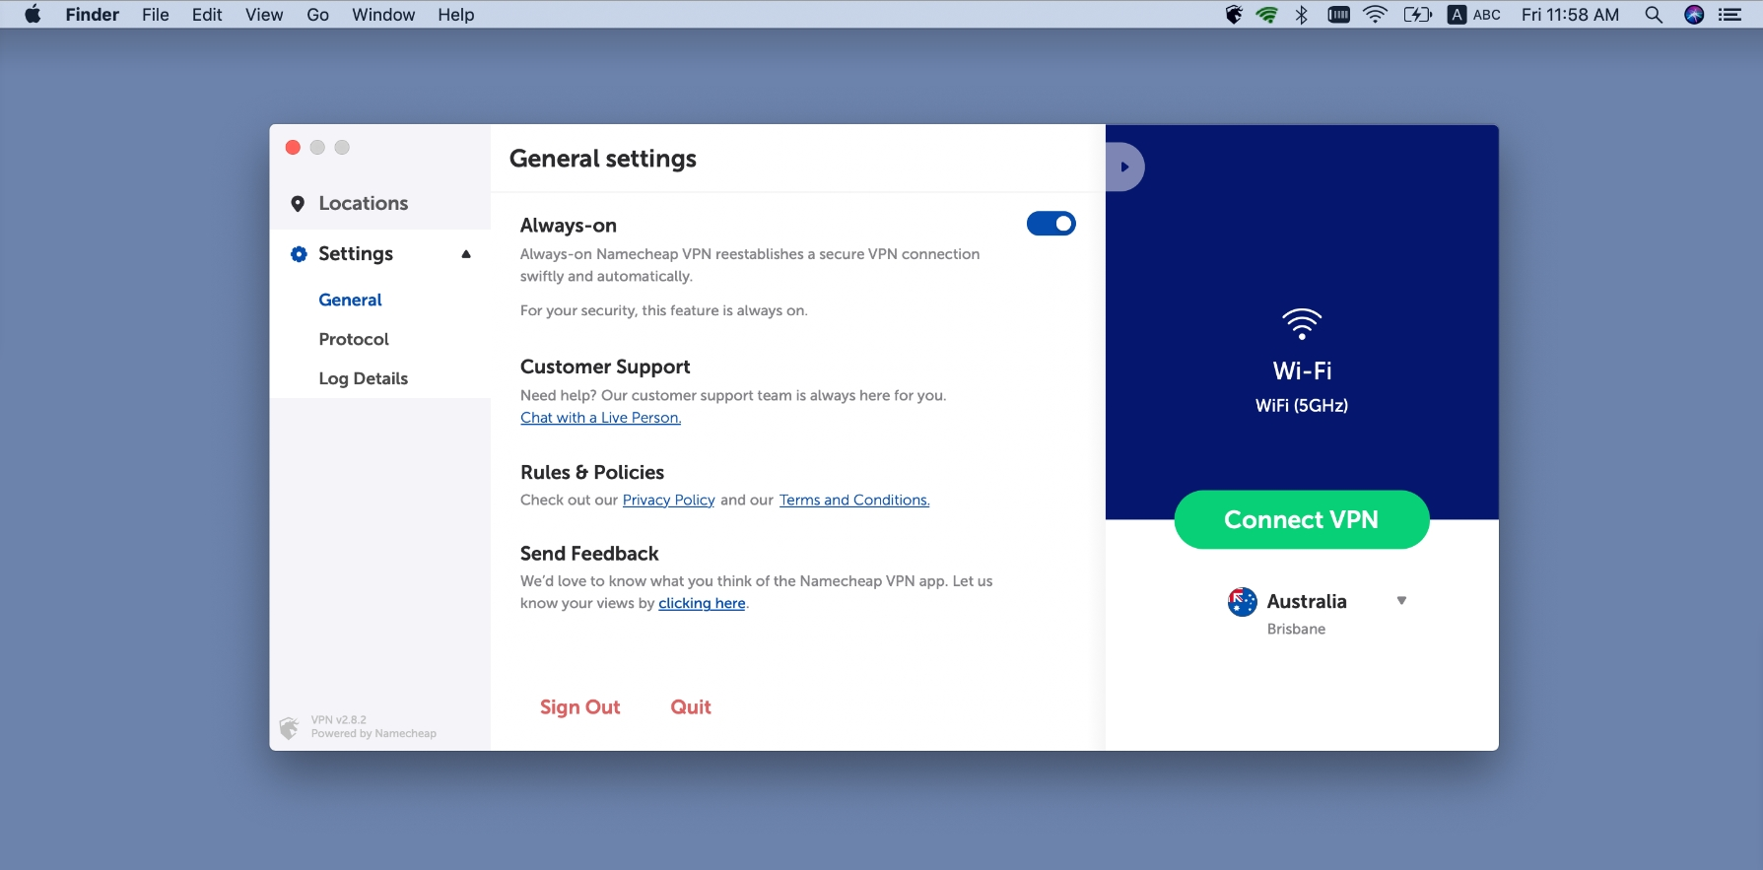
Task: Open the Bluetooth menu bar icon
Action: [1302, 15]
